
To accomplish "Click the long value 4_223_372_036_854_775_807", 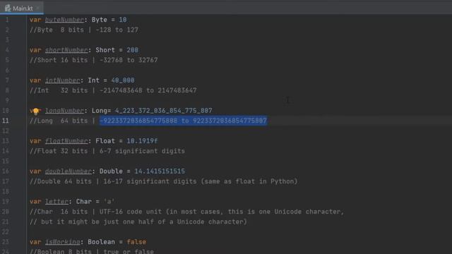I will [x=163, y=111].
